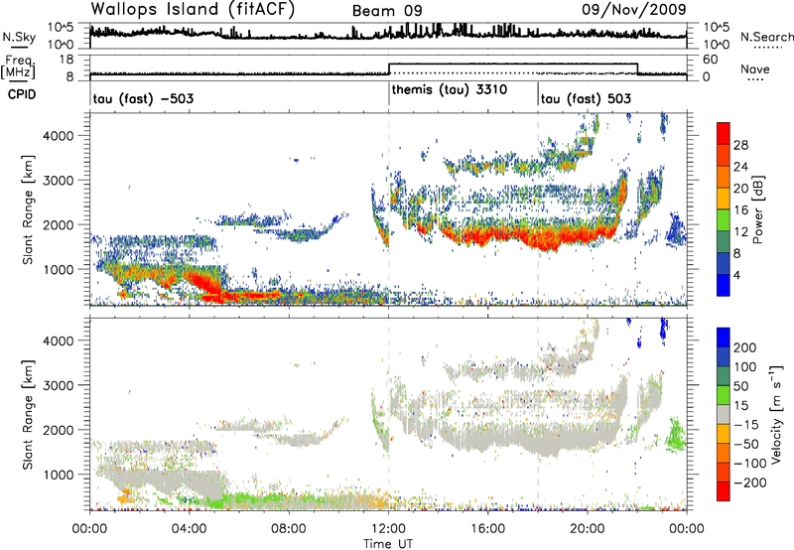Pick the red segment of the power colorbar
Viewport: 794px width, 550px height.
coord(724,132)
